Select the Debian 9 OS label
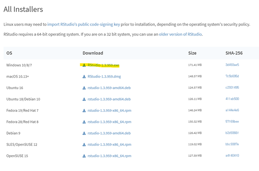 click(13, 133)
